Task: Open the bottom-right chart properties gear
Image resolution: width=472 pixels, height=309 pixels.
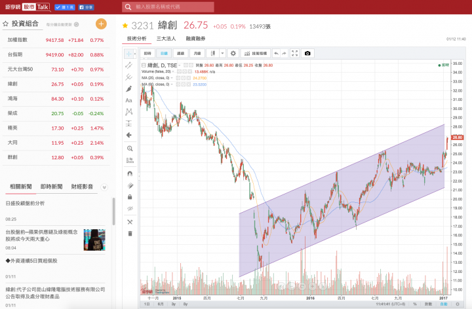Action: (458, 304)
